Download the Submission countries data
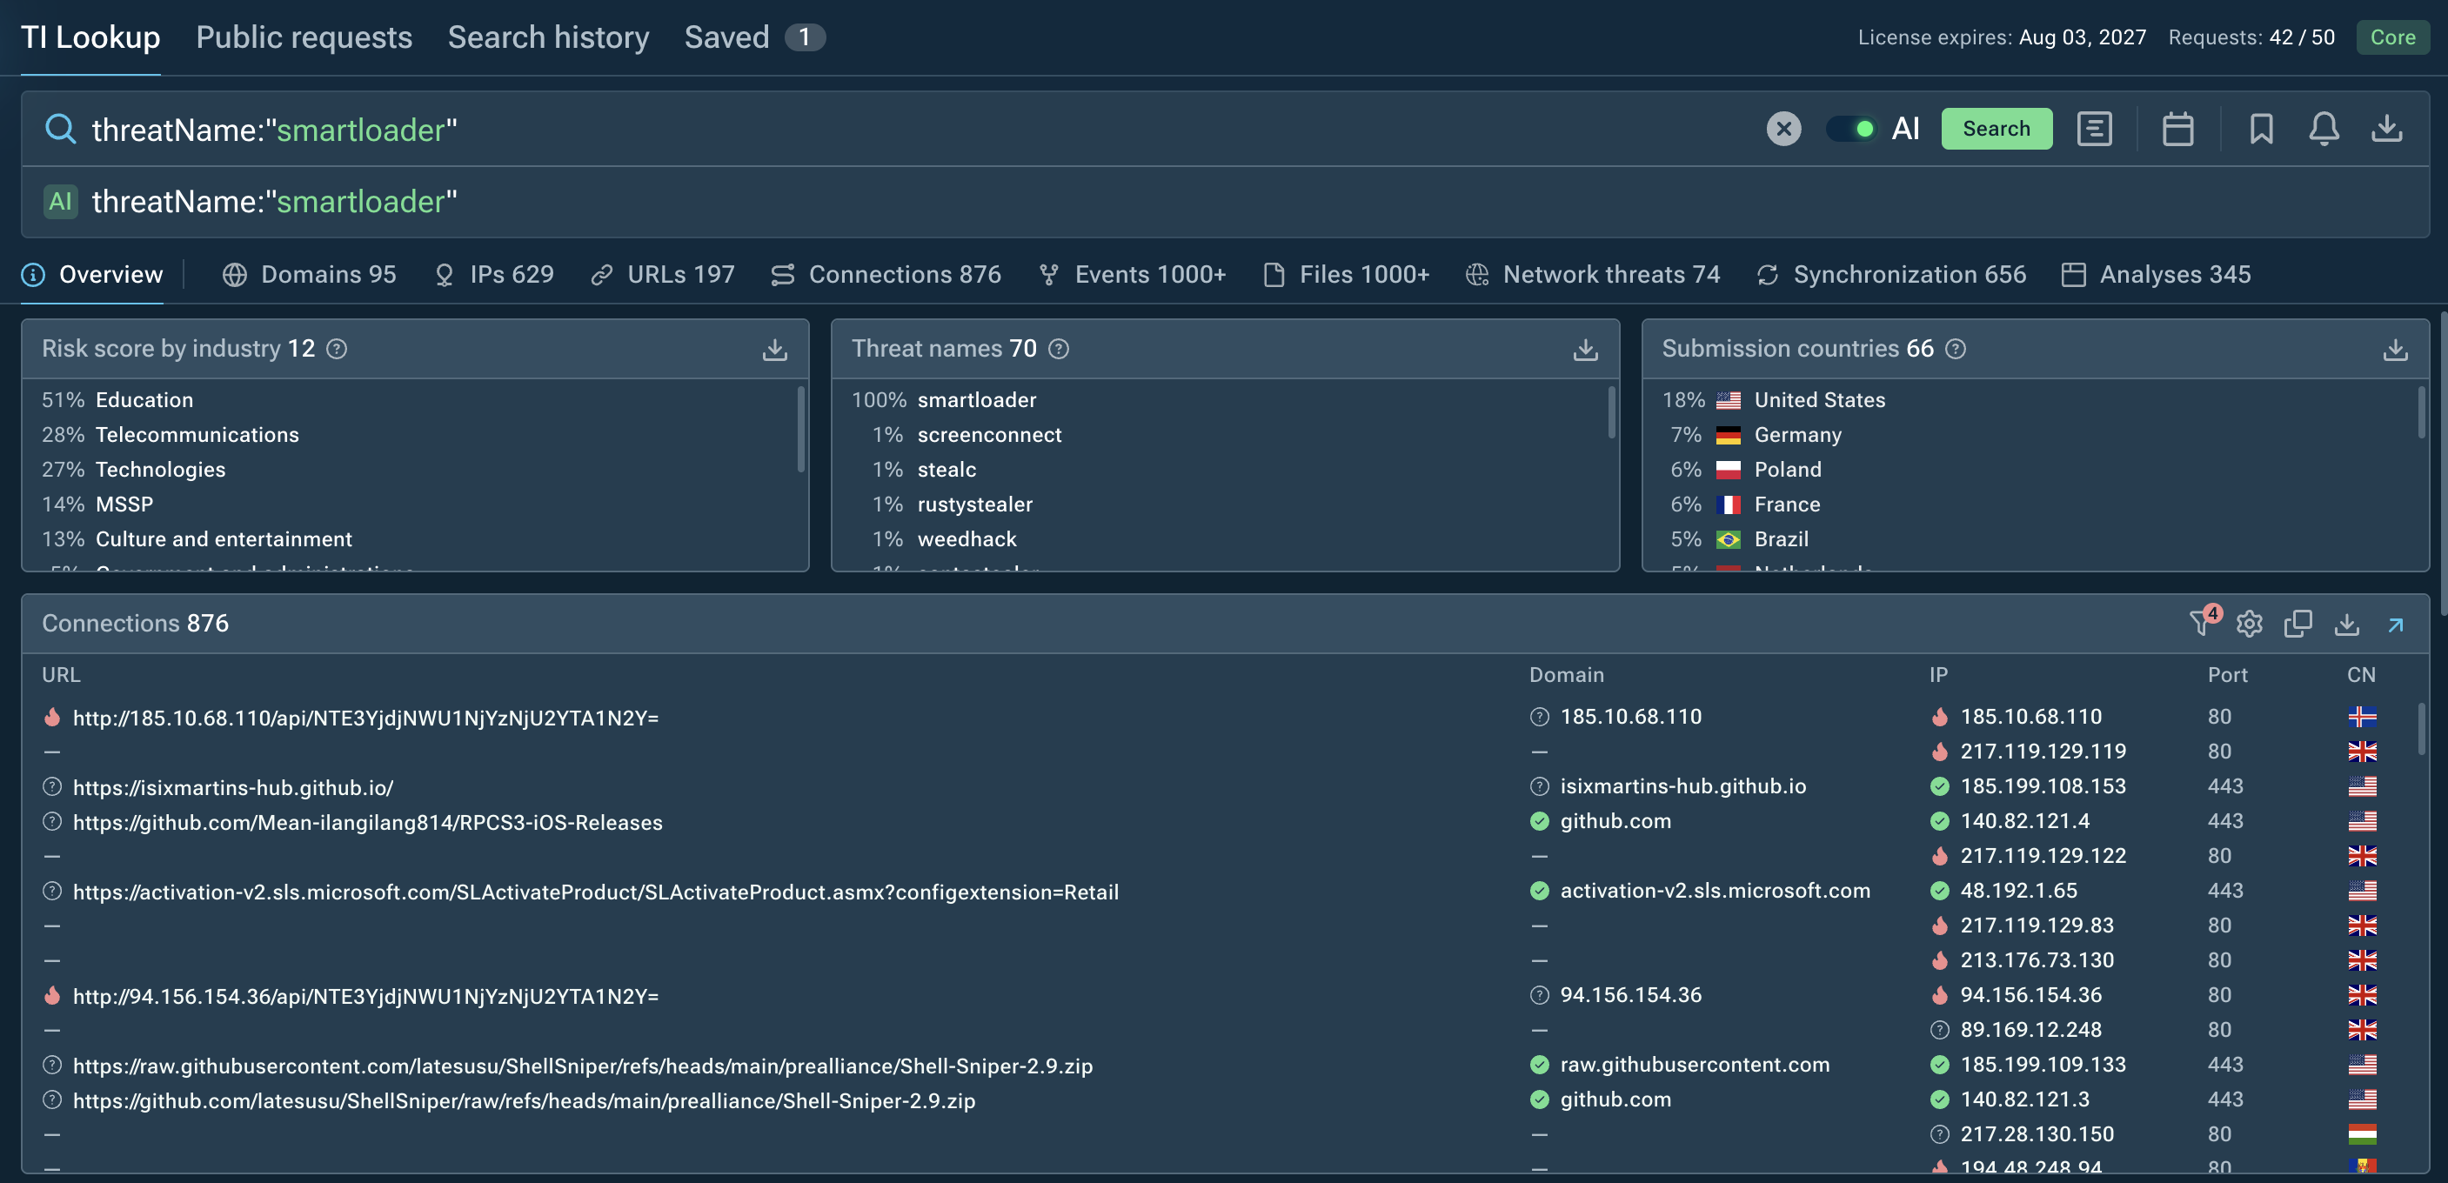 click(2395, 349)
